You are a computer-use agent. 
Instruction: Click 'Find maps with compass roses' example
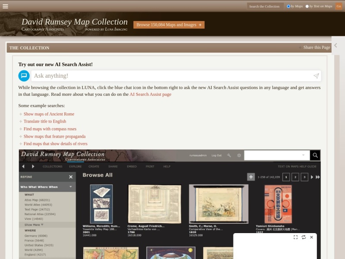[50, 129]
